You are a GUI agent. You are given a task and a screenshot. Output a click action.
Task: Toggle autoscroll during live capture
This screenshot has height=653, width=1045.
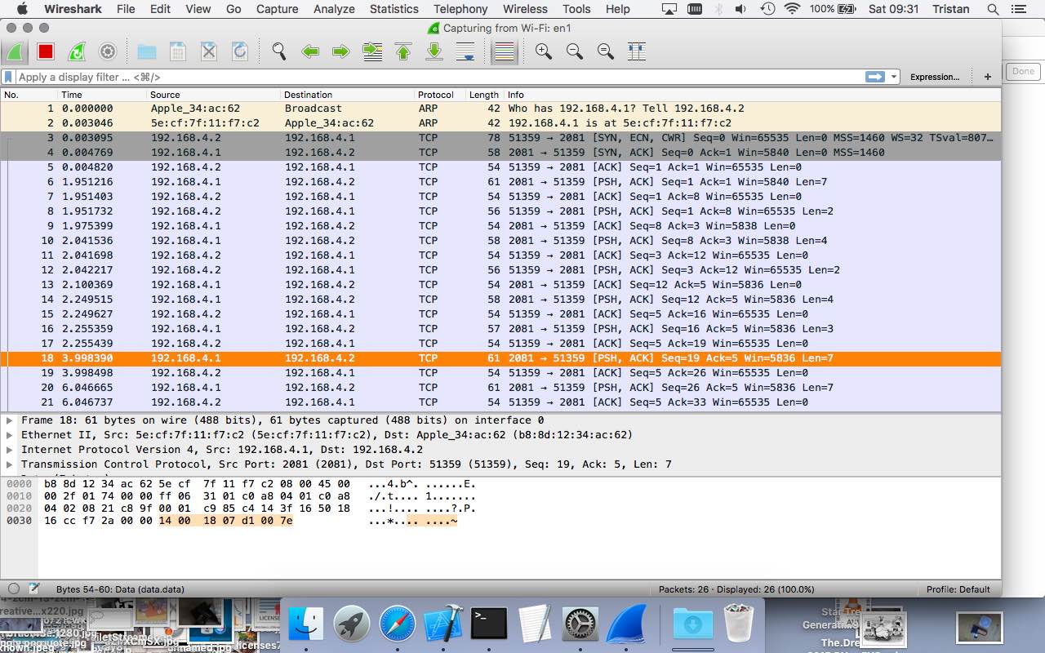click(x=465, y=52)
